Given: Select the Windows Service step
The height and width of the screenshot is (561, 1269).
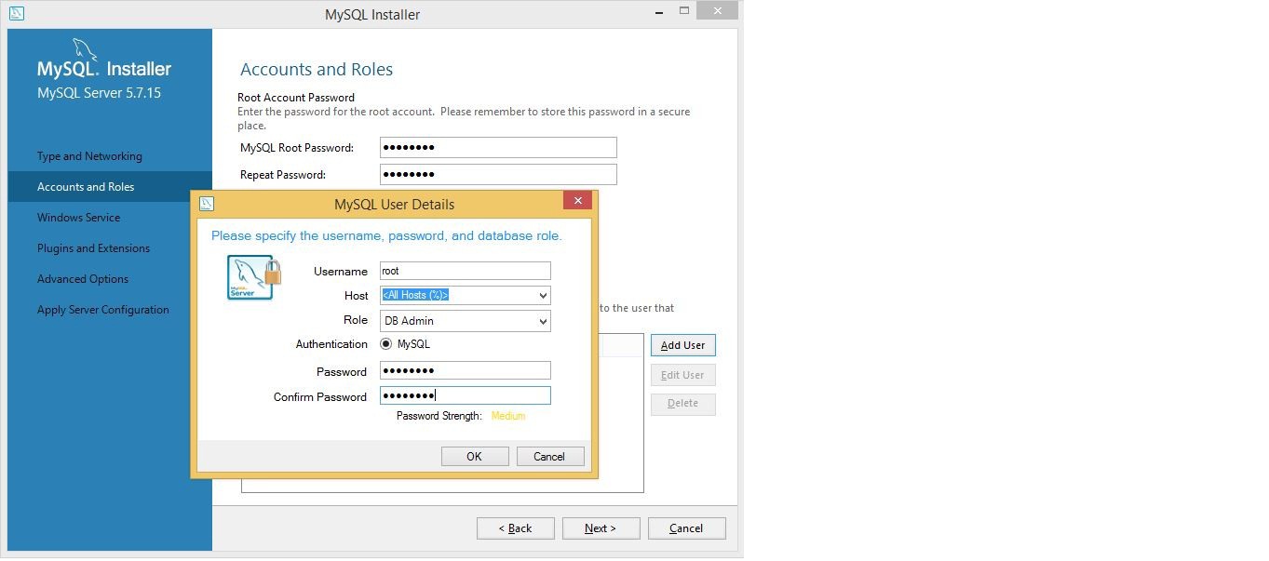Looking at the screenshot, I should [78, 218].
